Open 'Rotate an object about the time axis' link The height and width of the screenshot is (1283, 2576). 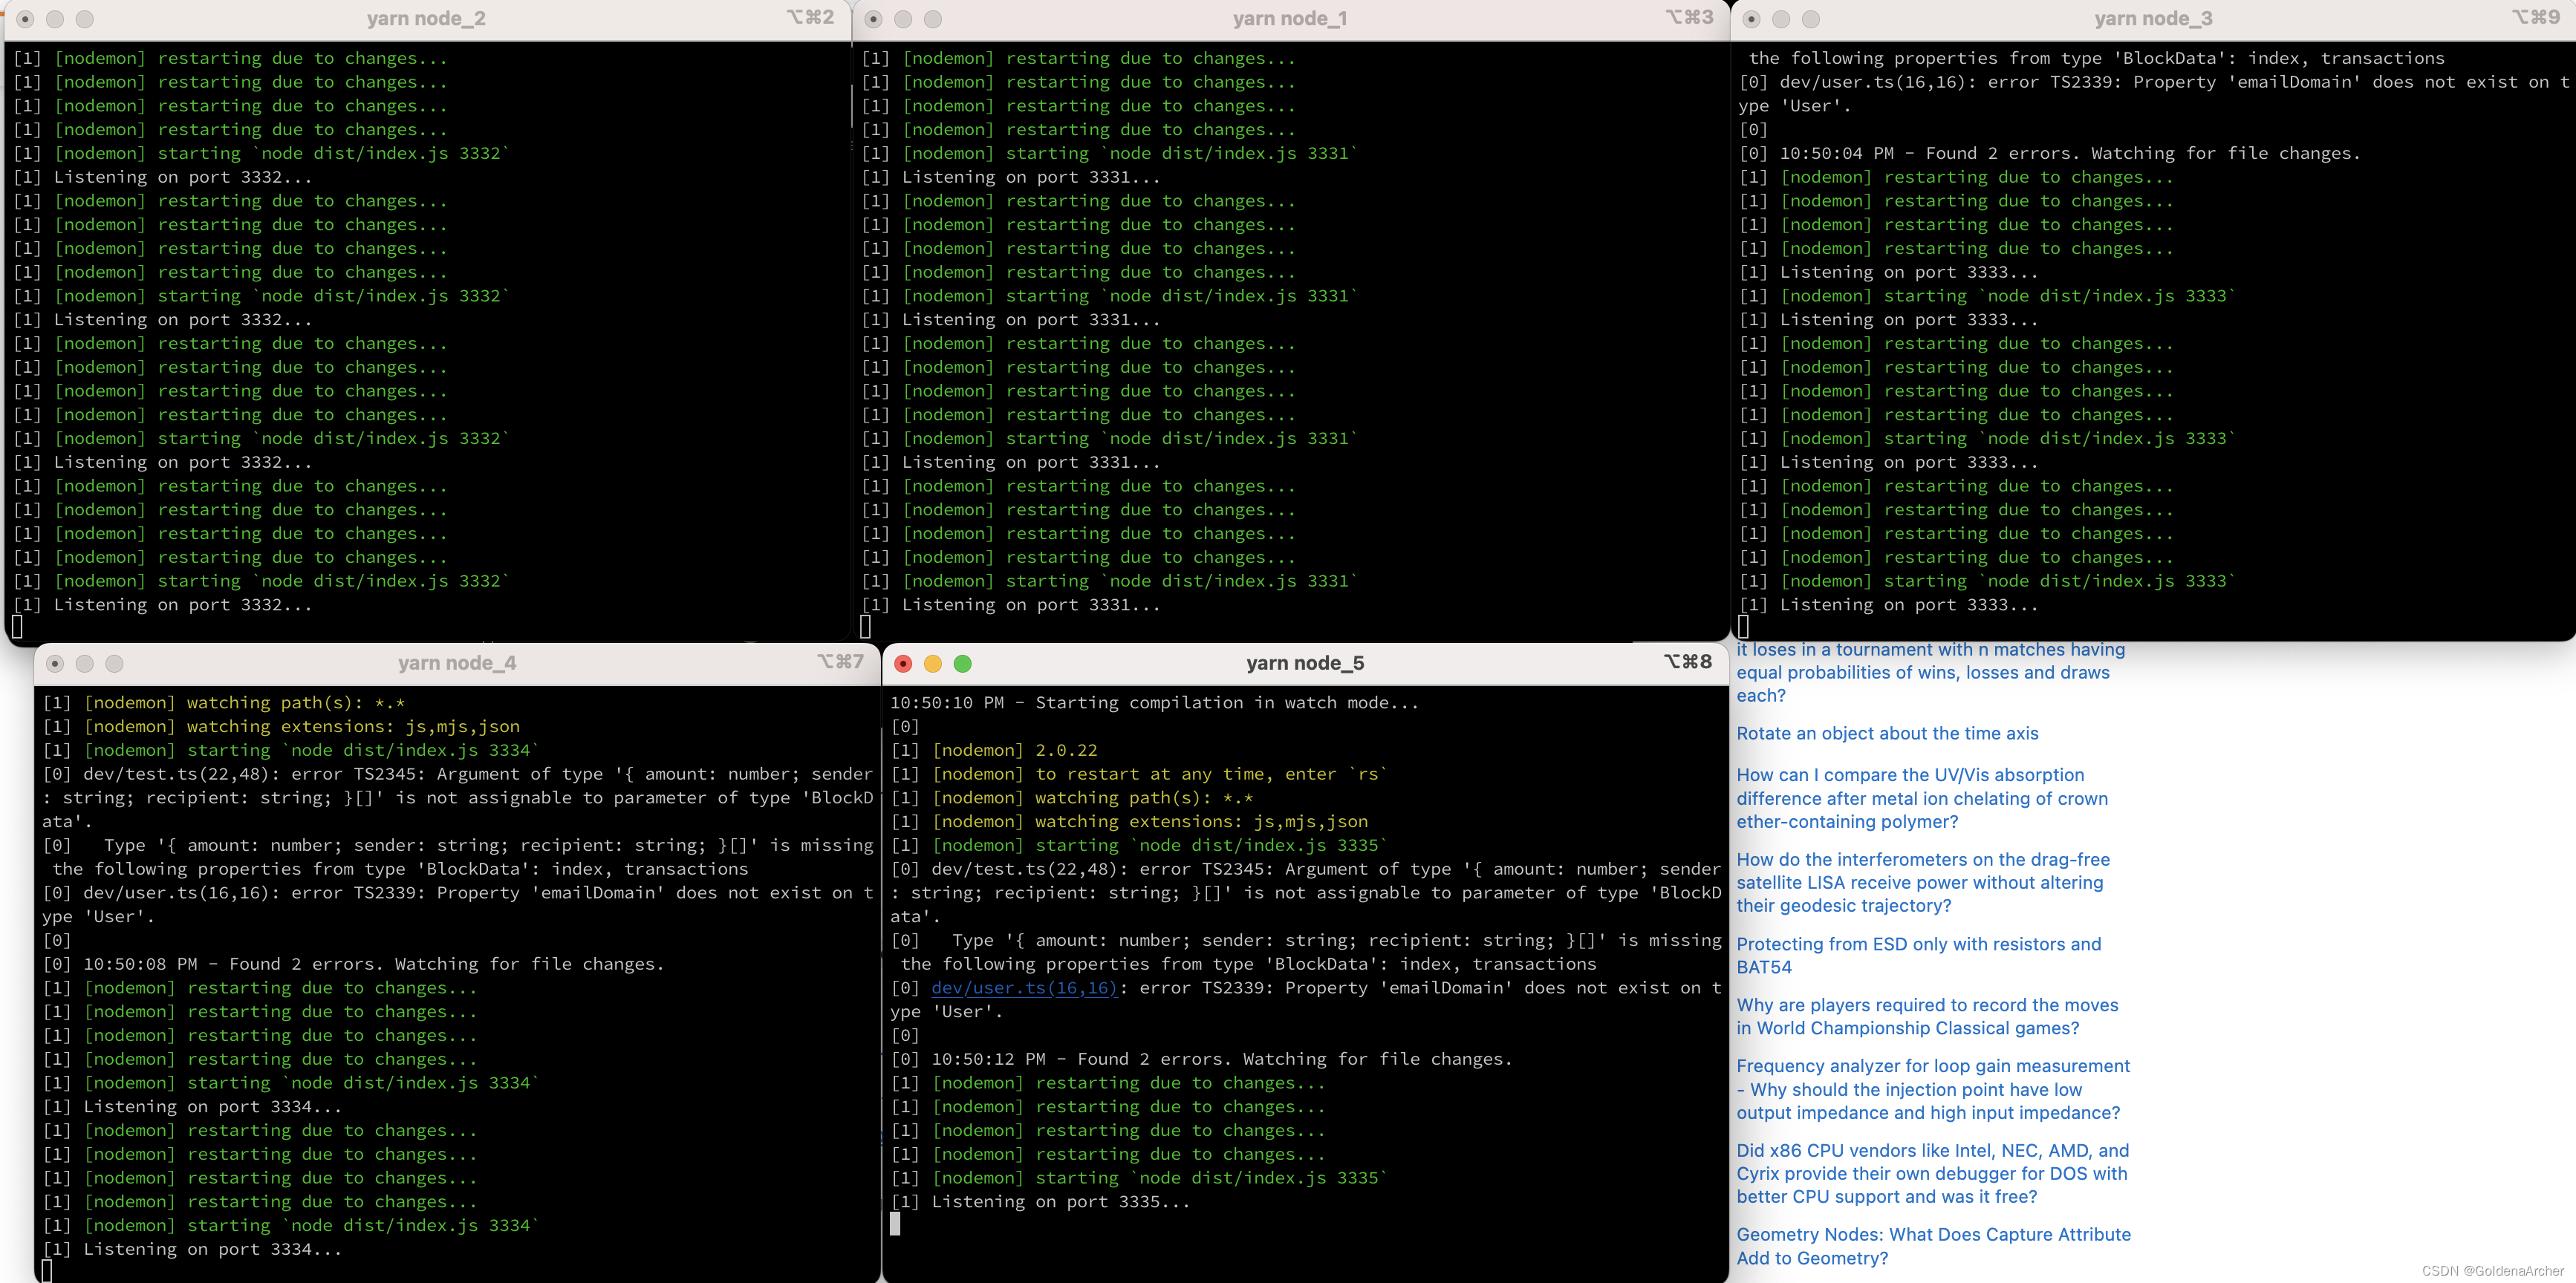click(1886, 734)
